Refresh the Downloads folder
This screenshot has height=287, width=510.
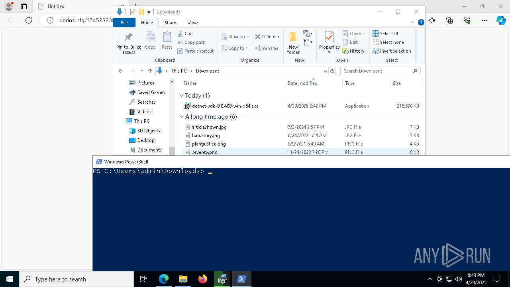(x=332, y=71)
